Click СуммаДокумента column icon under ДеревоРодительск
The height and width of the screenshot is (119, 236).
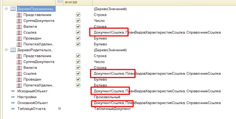pos(19,62)
